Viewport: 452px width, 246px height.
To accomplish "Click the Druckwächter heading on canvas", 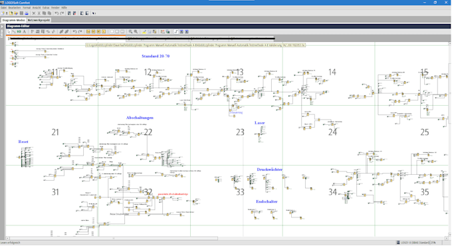I will (x=269, y=170).
